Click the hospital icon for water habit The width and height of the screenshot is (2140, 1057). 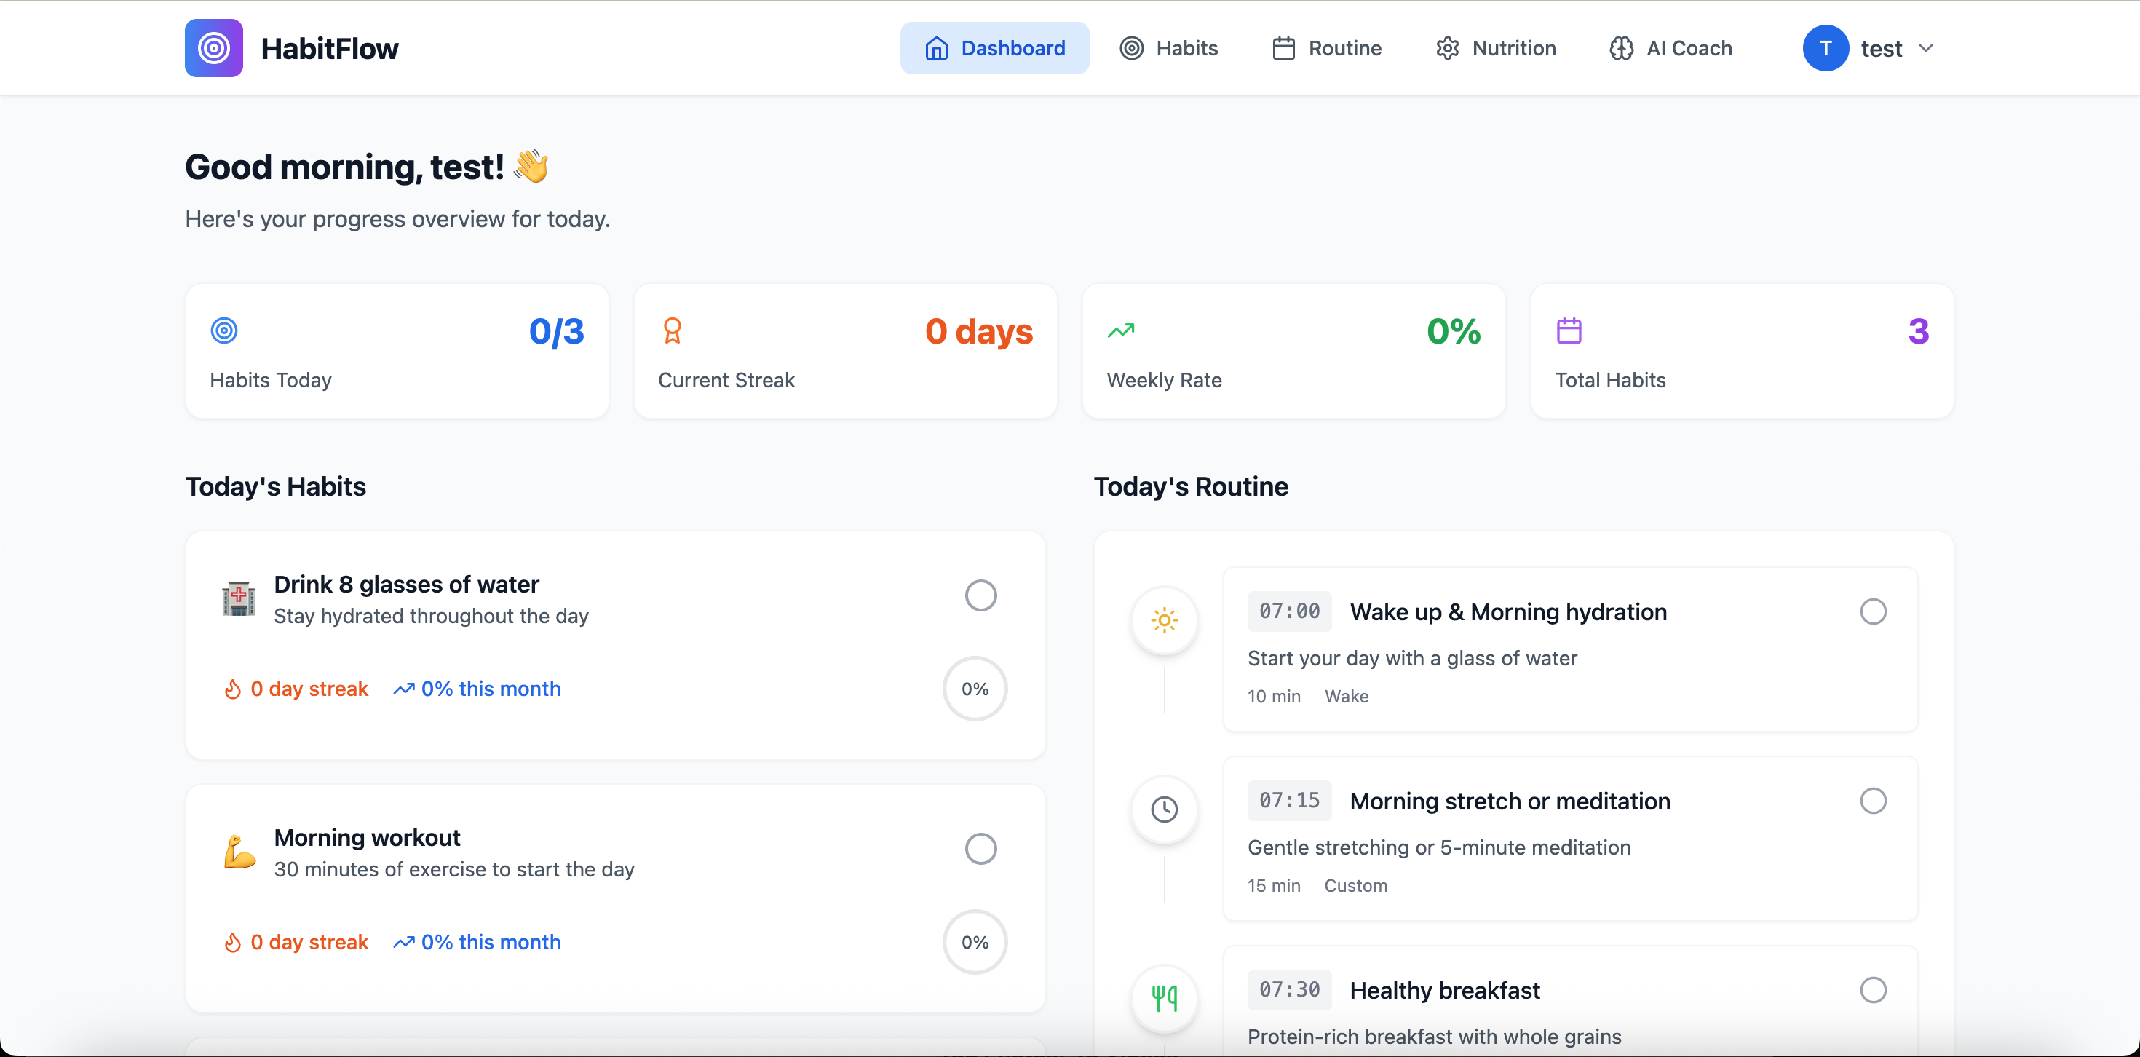click(x=239, y=598)
